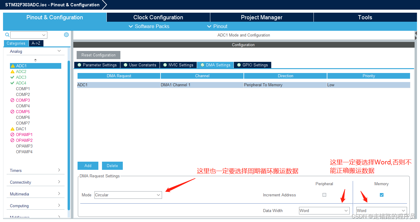Select the ADC1 DMA request row

243,85
